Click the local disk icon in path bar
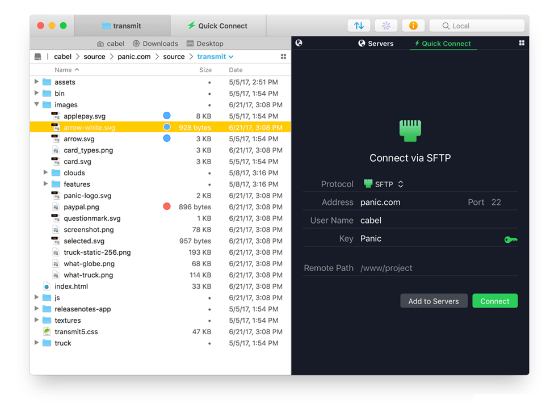Viewport: 559px width, 417px height. (38, 57)
